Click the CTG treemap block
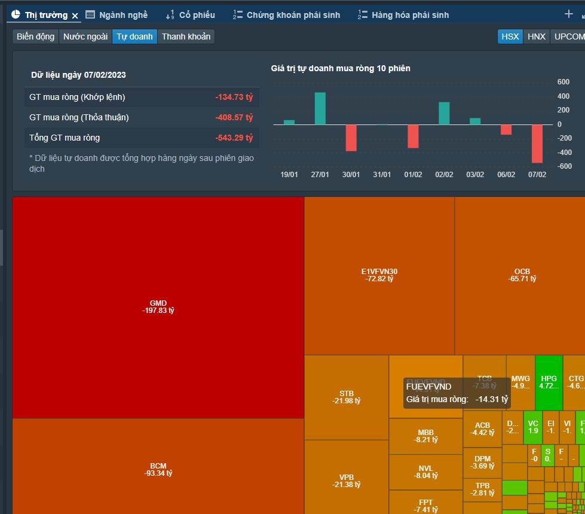Image resolution: width=585 pixels, height=514 pixels. point(575,382)
